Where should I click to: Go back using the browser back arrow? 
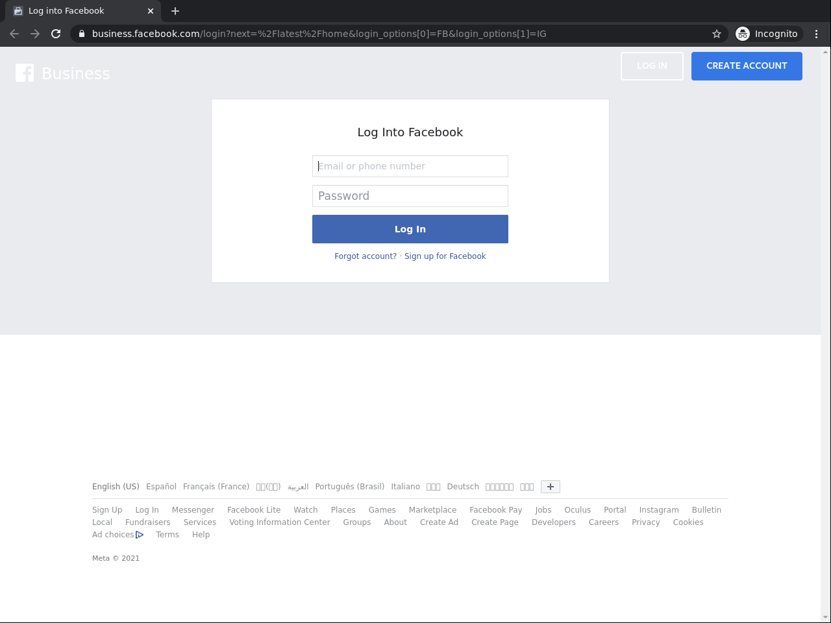[x=14, y=34]
